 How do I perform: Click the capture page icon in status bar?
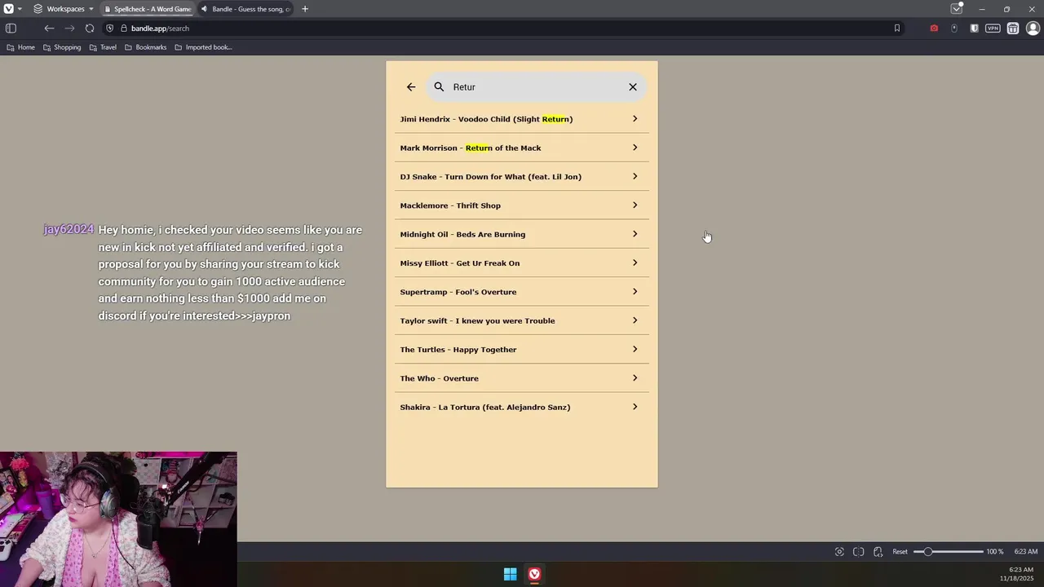tap(839, 552)
